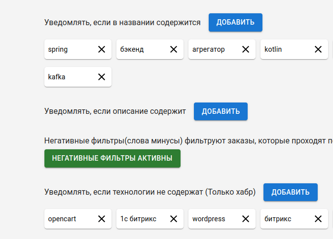The height and width of the screenshot is (239, 333).
Task: Add an excluded technology with Добавить
Action: pyautogui.click(x=291, y=192)
